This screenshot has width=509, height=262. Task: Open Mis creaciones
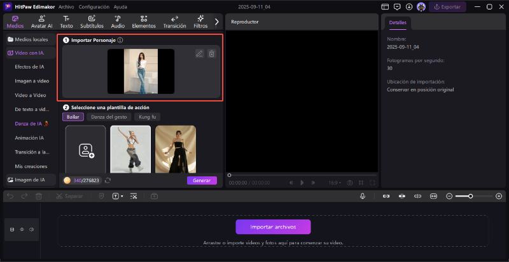point(31,166)
